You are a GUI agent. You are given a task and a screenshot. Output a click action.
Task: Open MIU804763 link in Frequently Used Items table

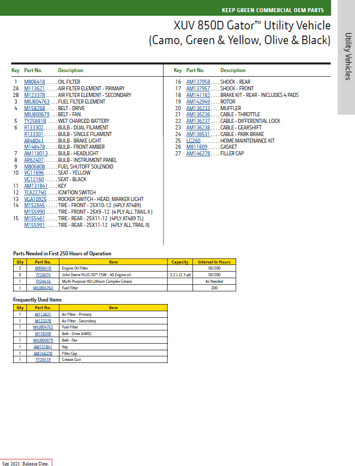[x=43, y=327]
